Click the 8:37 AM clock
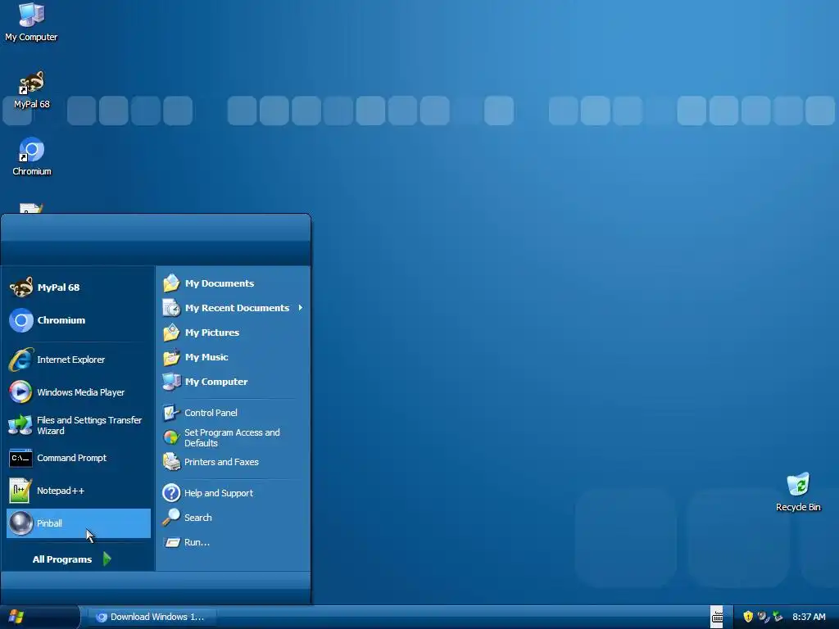Screen dimensions: 839x629 pyautogui.click(x=809, y=617)
